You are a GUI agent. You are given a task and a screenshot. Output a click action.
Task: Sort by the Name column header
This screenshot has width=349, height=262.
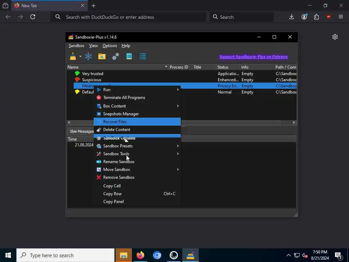click(x=118, y=67)
